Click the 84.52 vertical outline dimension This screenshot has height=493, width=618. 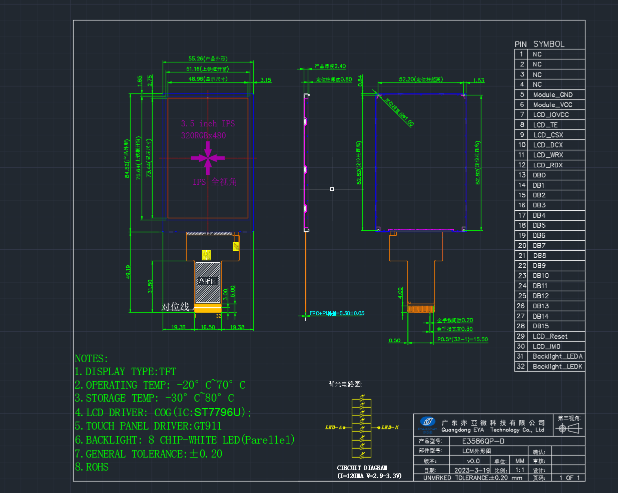pyautogui.click(x=127, y=159)
